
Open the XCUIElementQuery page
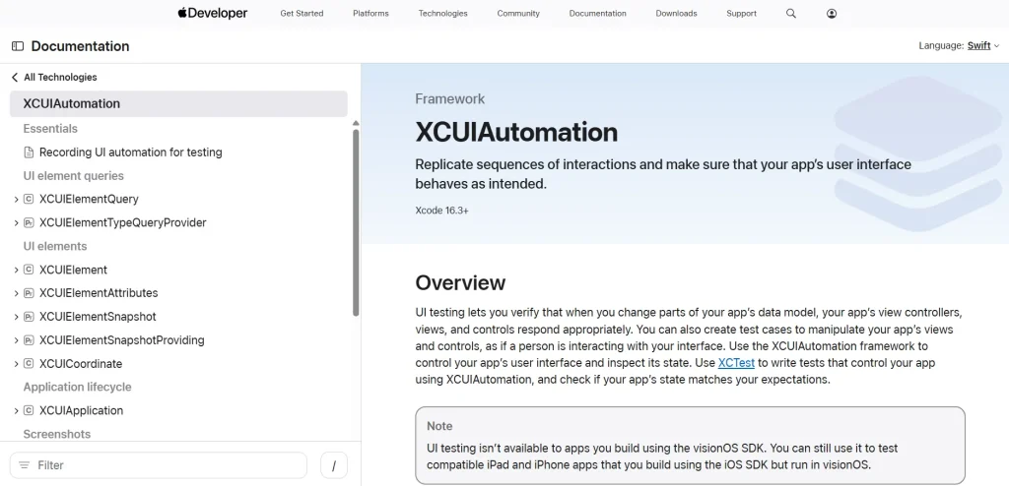click(89, 200)
